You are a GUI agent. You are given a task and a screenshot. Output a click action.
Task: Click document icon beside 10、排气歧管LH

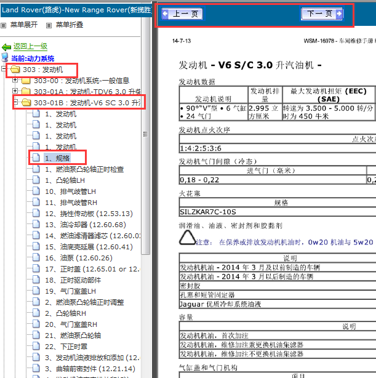[36, 191]
